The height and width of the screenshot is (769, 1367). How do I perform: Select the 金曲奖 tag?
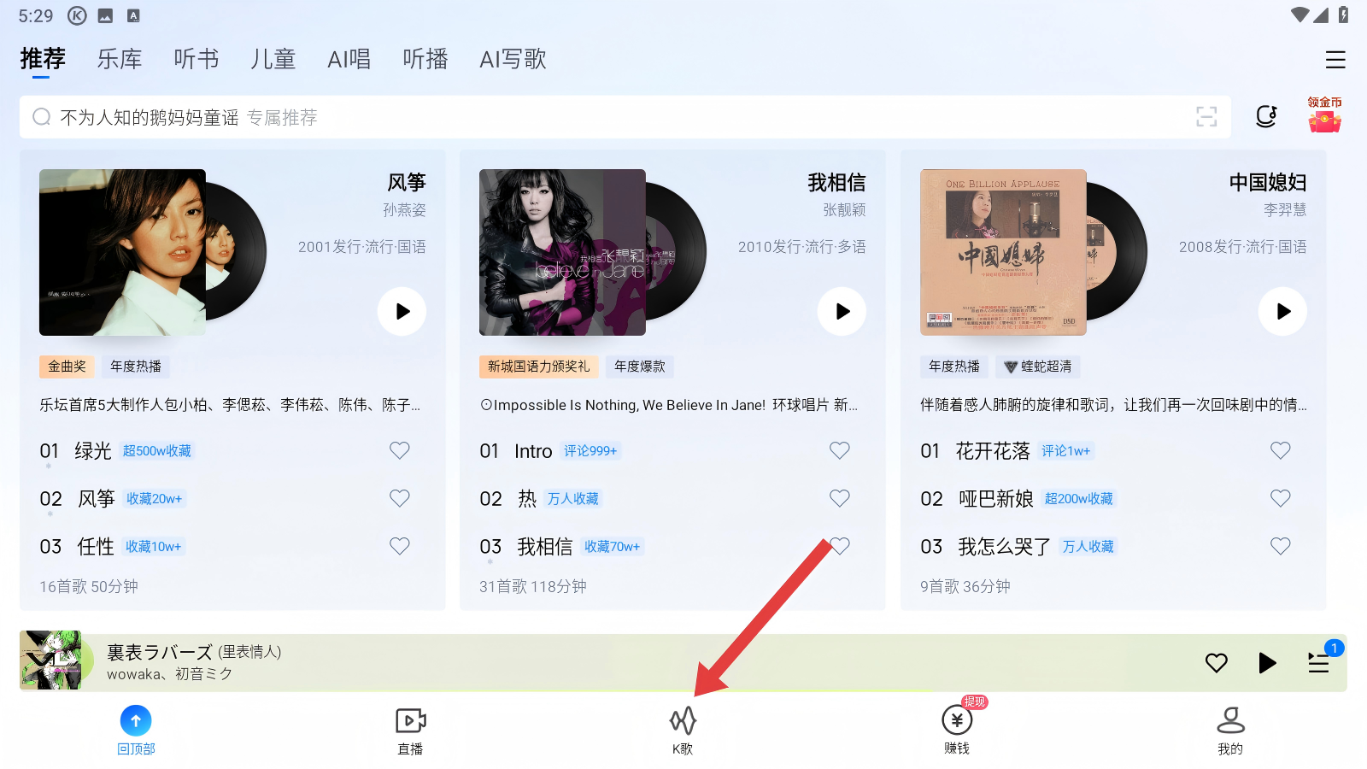67,367
